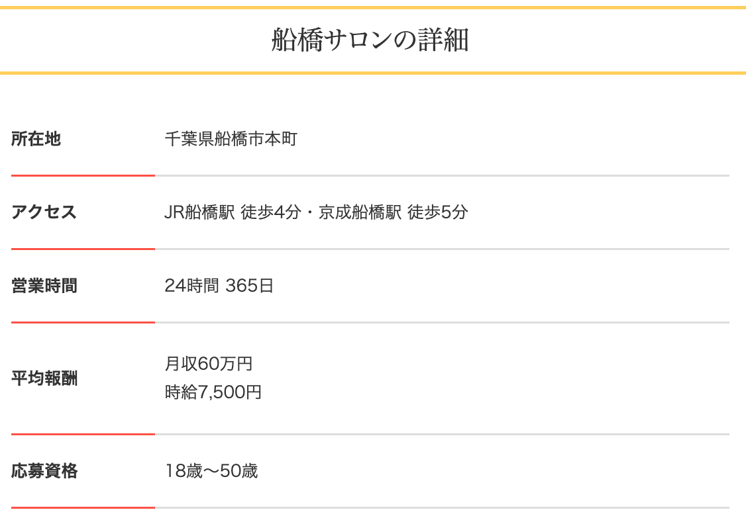Click the 月収60万円 monthly income text
The width and height of the screenshot is (746, 516).
tap(209, 364)
